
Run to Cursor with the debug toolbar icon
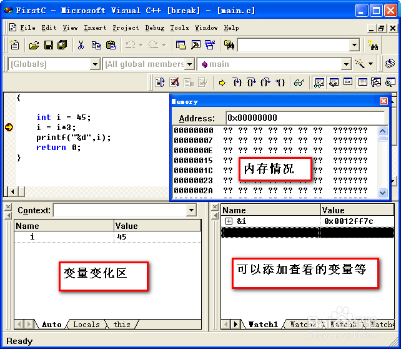(x=280, y=83)
